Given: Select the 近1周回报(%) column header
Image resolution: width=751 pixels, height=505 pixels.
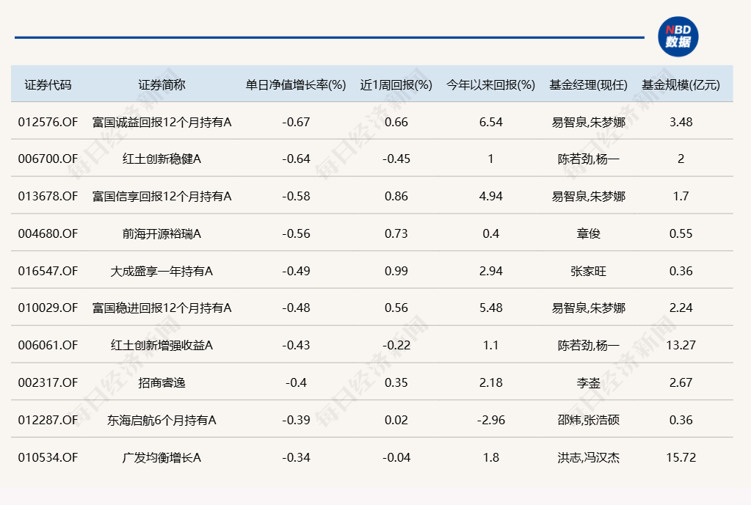Looking at the screenshot, I should 396,84.
